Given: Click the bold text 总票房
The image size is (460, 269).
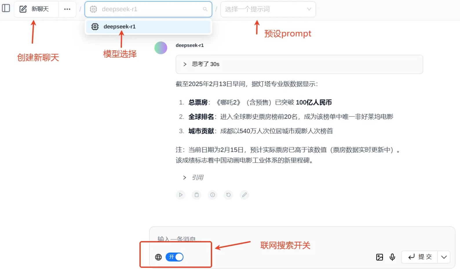Looking at the screenshot, I should click(198, 102).
